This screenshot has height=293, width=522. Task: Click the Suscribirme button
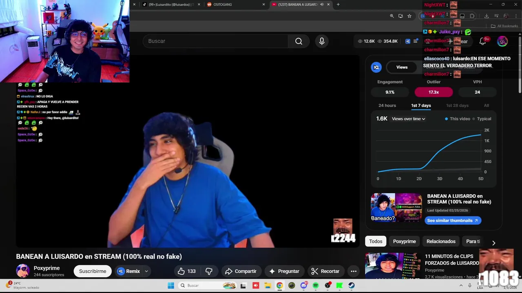point(93,271)
